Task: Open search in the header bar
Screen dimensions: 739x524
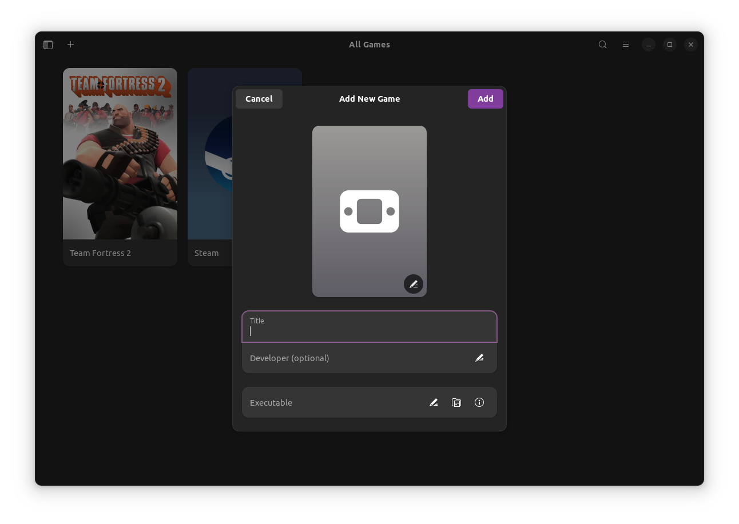Action: click(x=602, y=45)
